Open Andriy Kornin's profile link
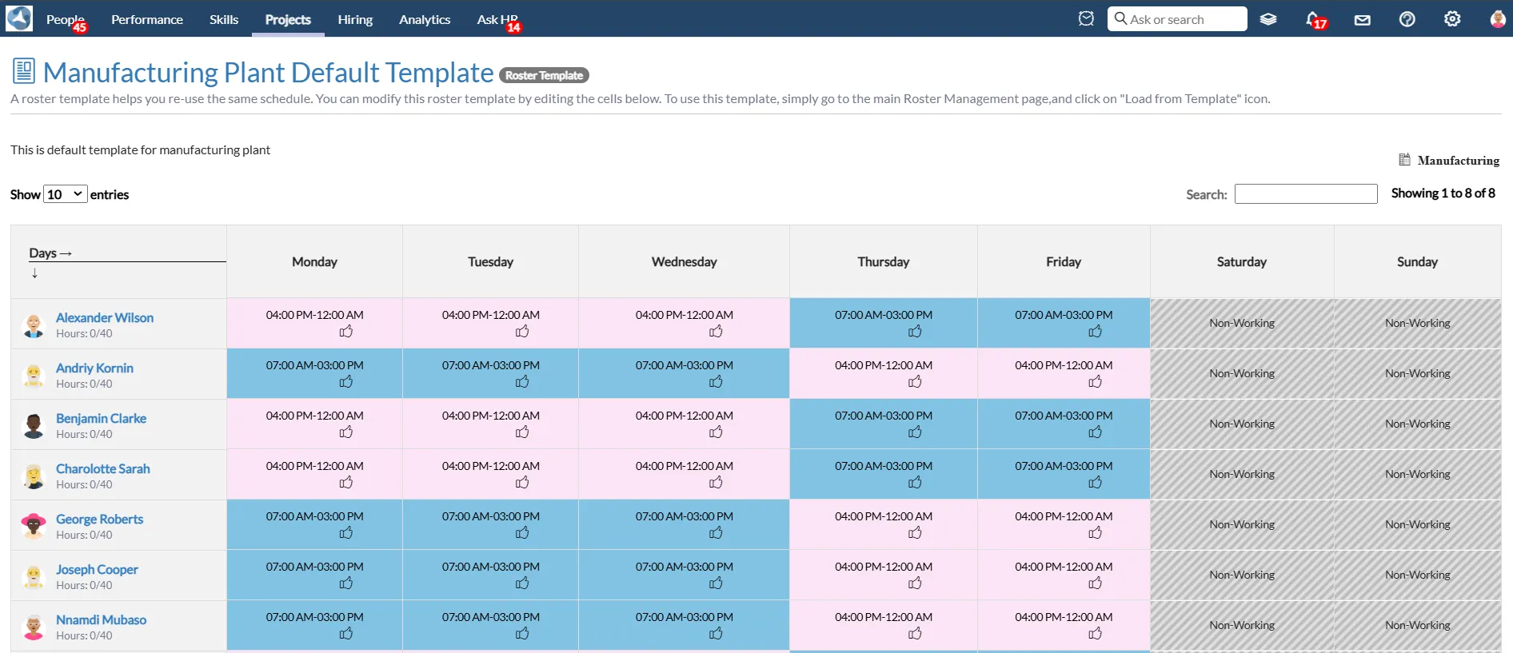Image resolution: width=1513 pixels, height=653 pixels. coord(94,368)
